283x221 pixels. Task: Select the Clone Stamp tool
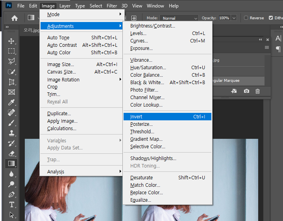[x=11, y=133]
